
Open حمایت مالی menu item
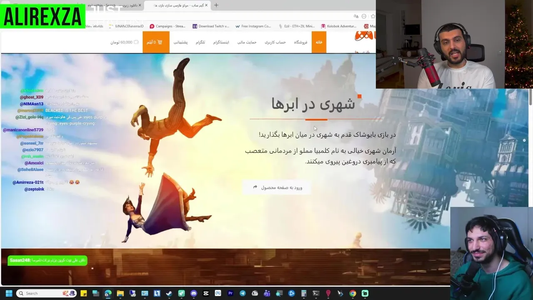coord(247,42)
